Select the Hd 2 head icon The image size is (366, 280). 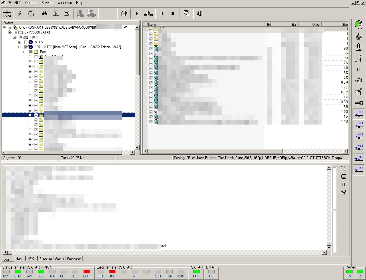(x=359, y=136)
